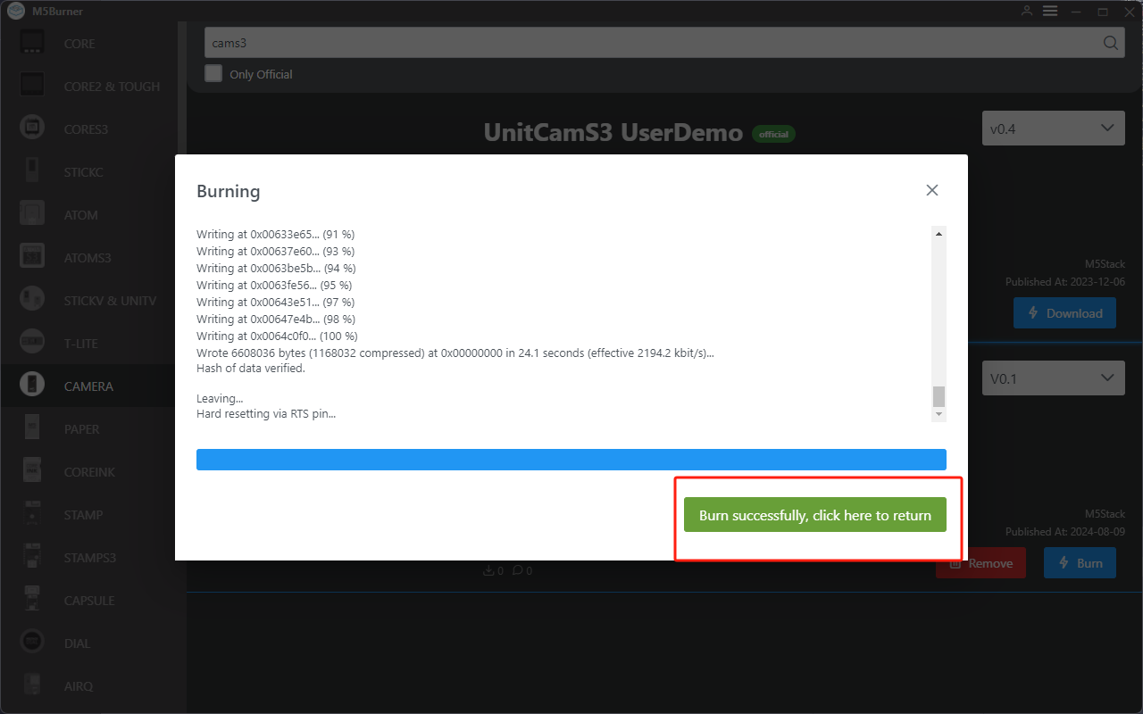Click the ATOMS3 device icon
The width and height of the screenshot is (1143, 714).
32,256
